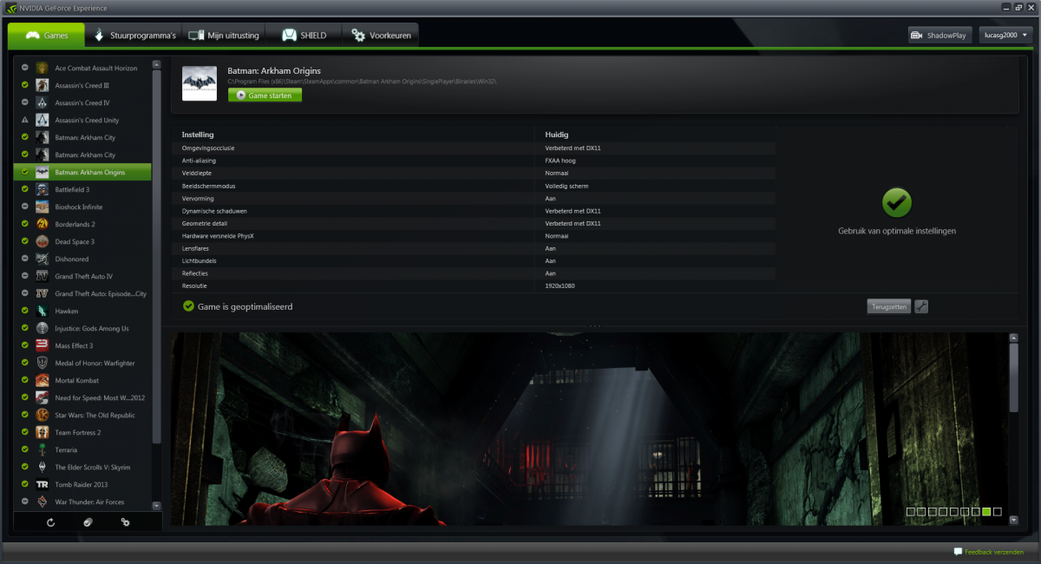The image size is (1041, 564).
Task: Click the game list scroll-up arrow
Action: pyautogui.click(x=156, y=64)
